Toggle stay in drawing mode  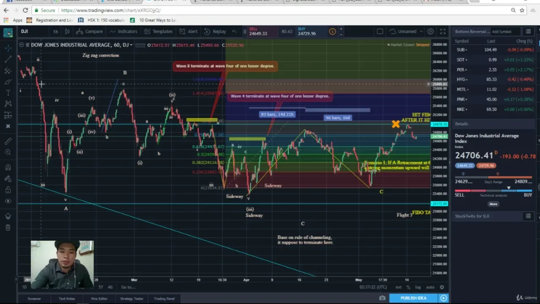8,179
